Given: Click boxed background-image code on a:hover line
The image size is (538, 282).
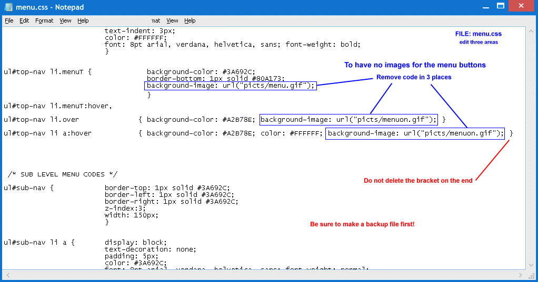Looking at the screenshot, I should pos(415,133).
